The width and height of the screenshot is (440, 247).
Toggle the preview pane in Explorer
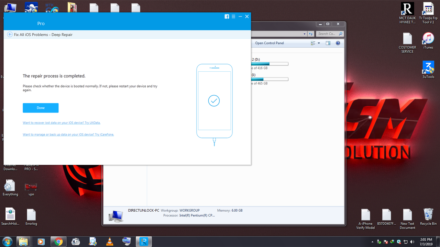coord(328,43)
